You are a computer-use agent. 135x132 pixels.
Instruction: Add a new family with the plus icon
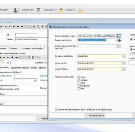click(x=18, y=27)
